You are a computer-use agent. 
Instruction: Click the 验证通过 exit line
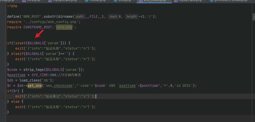(55, 96)
